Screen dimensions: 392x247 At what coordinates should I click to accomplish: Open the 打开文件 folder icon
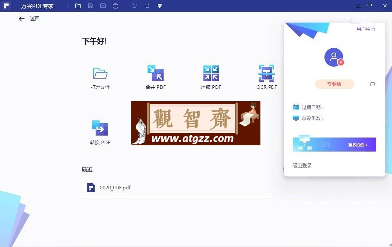(100, 73)
